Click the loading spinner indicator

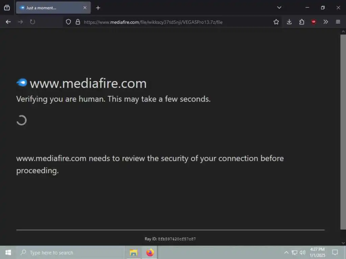click(x=21, y=120)
